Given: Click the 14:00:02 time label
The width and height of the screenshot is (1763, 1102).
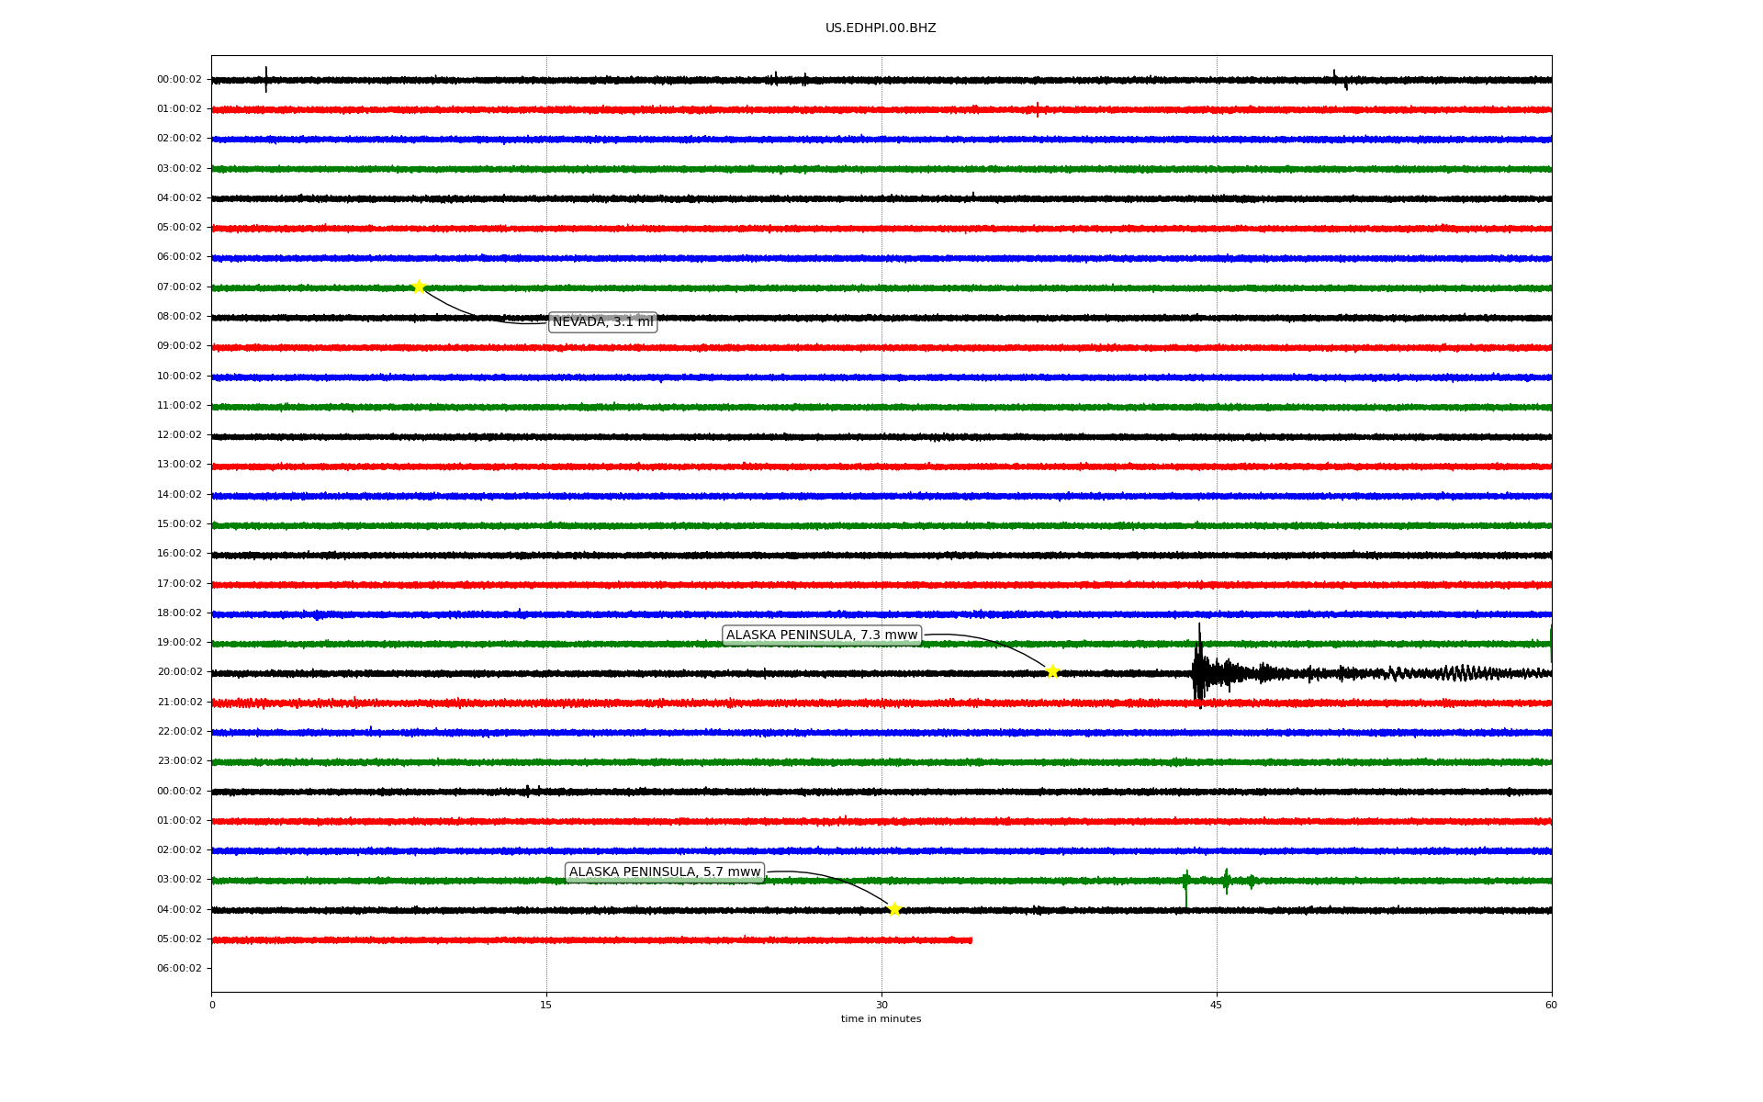Looking at the screenshot, I should pyautogui.click(x=179, y=495).
